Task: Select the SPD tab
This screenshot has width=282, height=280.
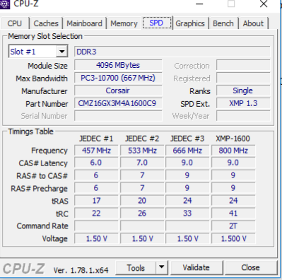Action: click(157, 23)
